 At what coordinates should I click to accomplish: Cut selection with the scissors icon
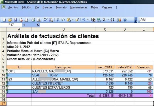coord(58,20)
